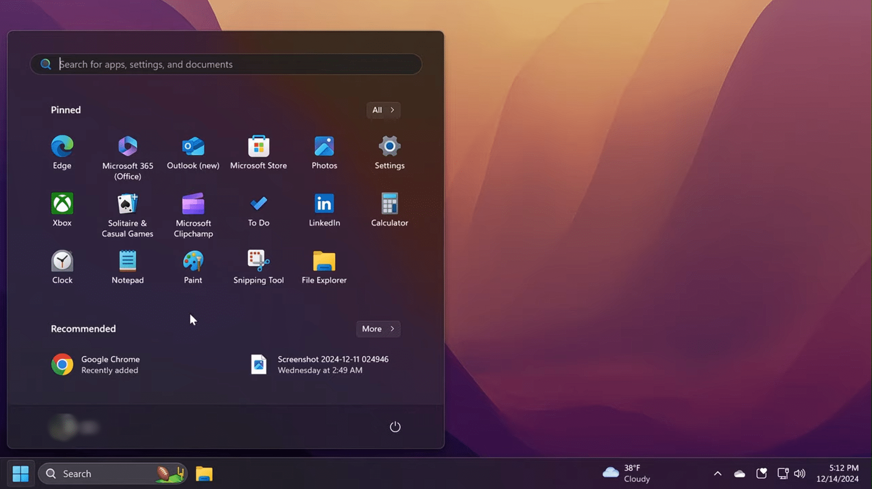872x489 pixels.
Task: Click the OneDrive cloud tray icon
Action: (x=739, y=474)
